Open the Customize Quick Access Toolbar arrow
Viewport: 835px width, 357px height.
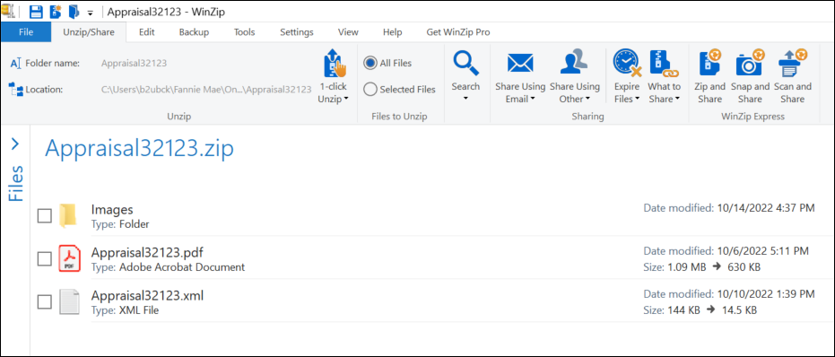tap(90, 13)
